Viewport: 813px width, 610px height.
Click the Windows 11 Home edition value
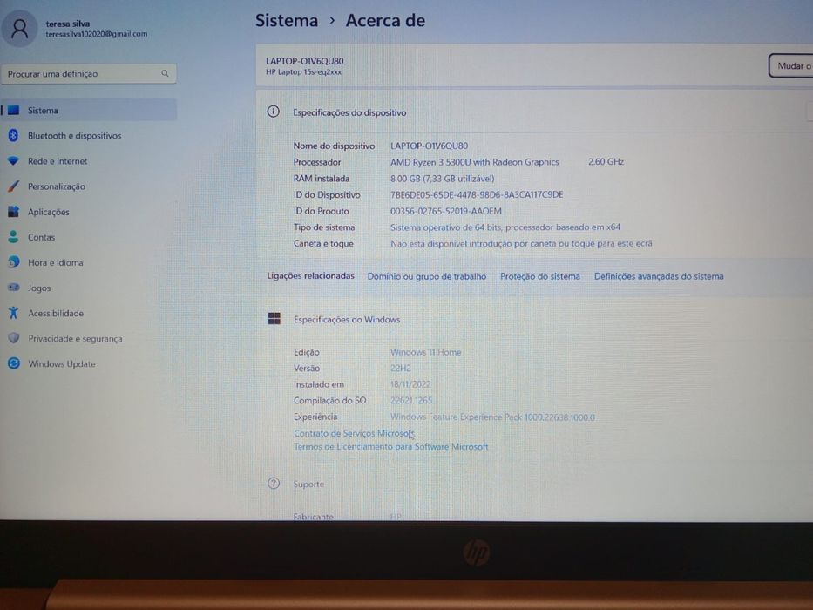[426, 352]
